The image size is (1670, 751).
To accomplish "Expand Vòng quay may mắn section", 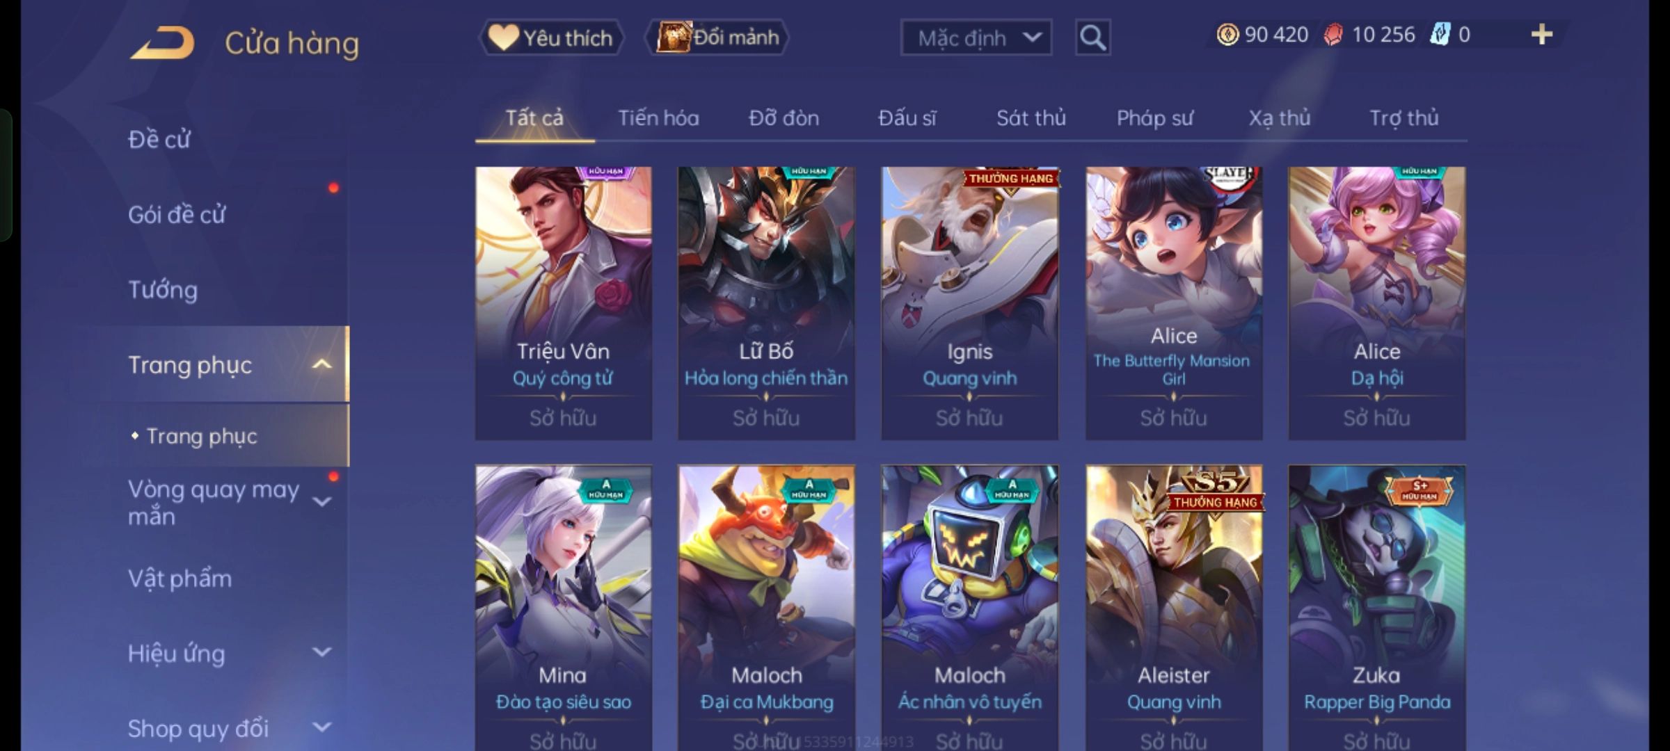I will [x=321, y=501].
